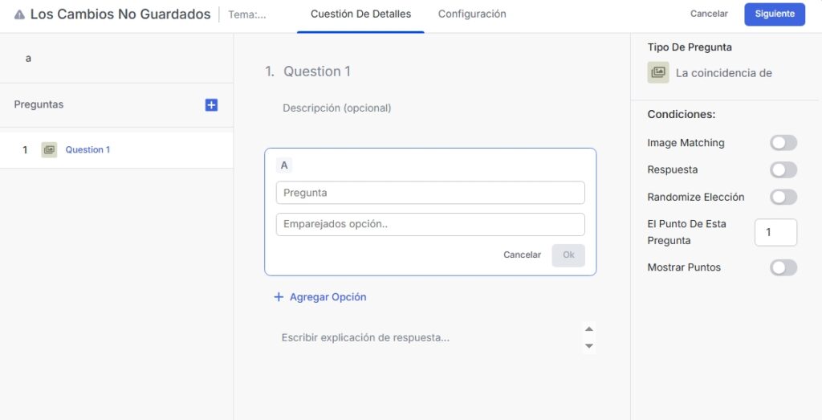
Task: Click the Question 1 image-matching icon in the list
Action: 49,150
